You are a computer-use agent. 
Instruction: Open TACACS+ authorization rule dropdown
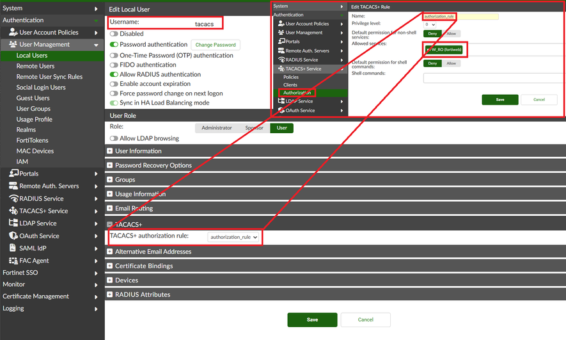click(x=233, y=237)
